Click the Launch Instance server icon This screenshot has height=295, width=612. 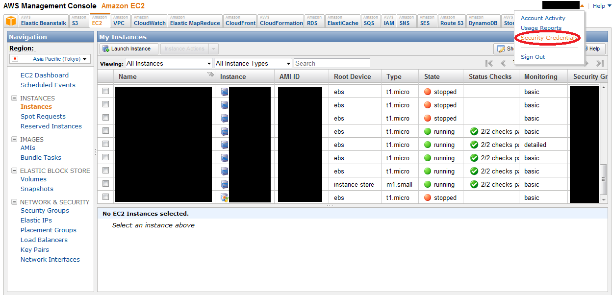(x=105, y=49)
